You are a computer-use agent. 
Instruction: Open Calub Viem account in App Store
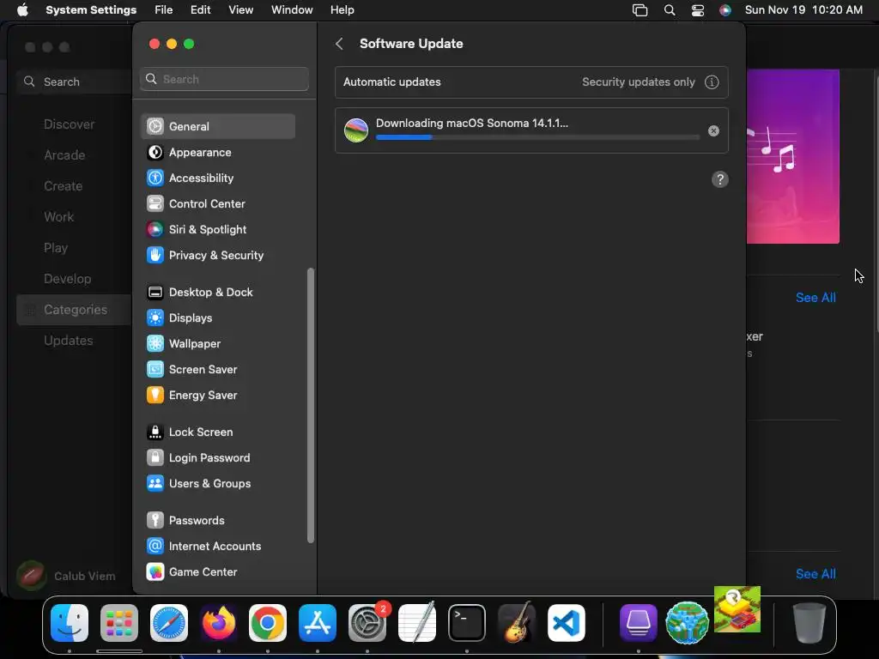66,576
